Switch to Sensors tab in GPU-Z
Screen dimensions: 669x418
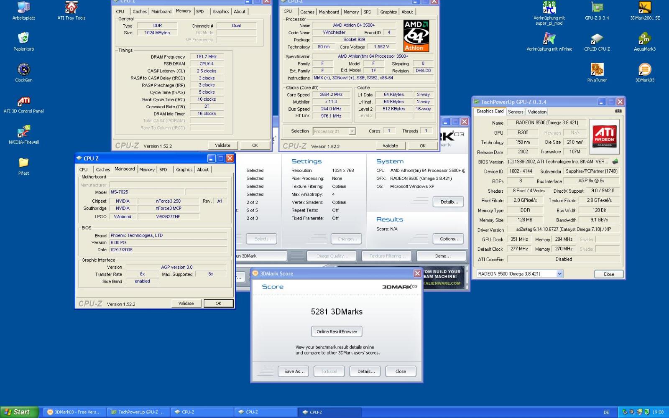click(x=516, y=112)
